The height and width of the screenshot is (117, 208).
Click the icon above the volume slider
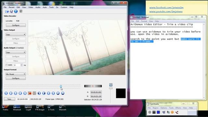pyautogui.click(x=111, y=85)
